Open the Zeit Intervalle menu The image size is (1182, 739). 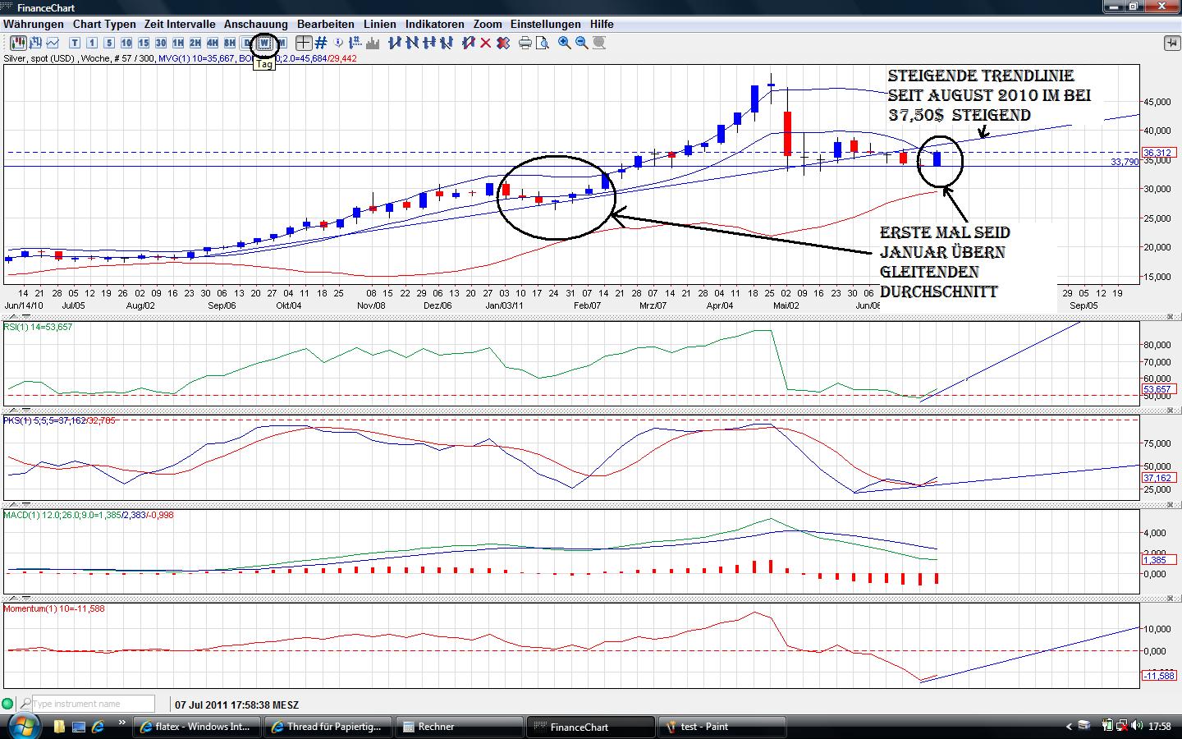(180, 24)
